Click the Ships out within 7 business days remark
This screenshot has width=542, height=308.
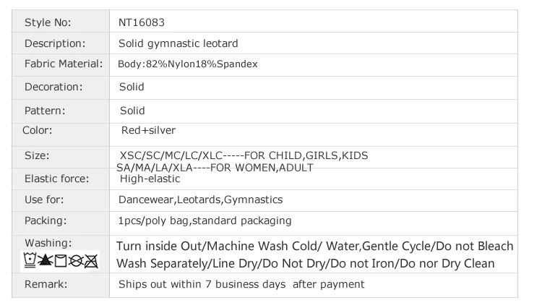(241, 284)
